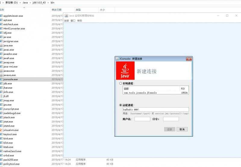The image size is (241, 167).
Task: Click the keytool.exe file icon
Action: click(x=2, y=134)
